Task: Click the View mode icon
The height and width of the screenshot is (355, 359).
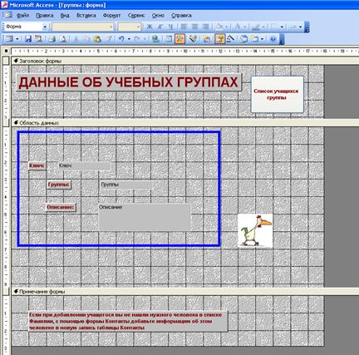Action: 9,39
